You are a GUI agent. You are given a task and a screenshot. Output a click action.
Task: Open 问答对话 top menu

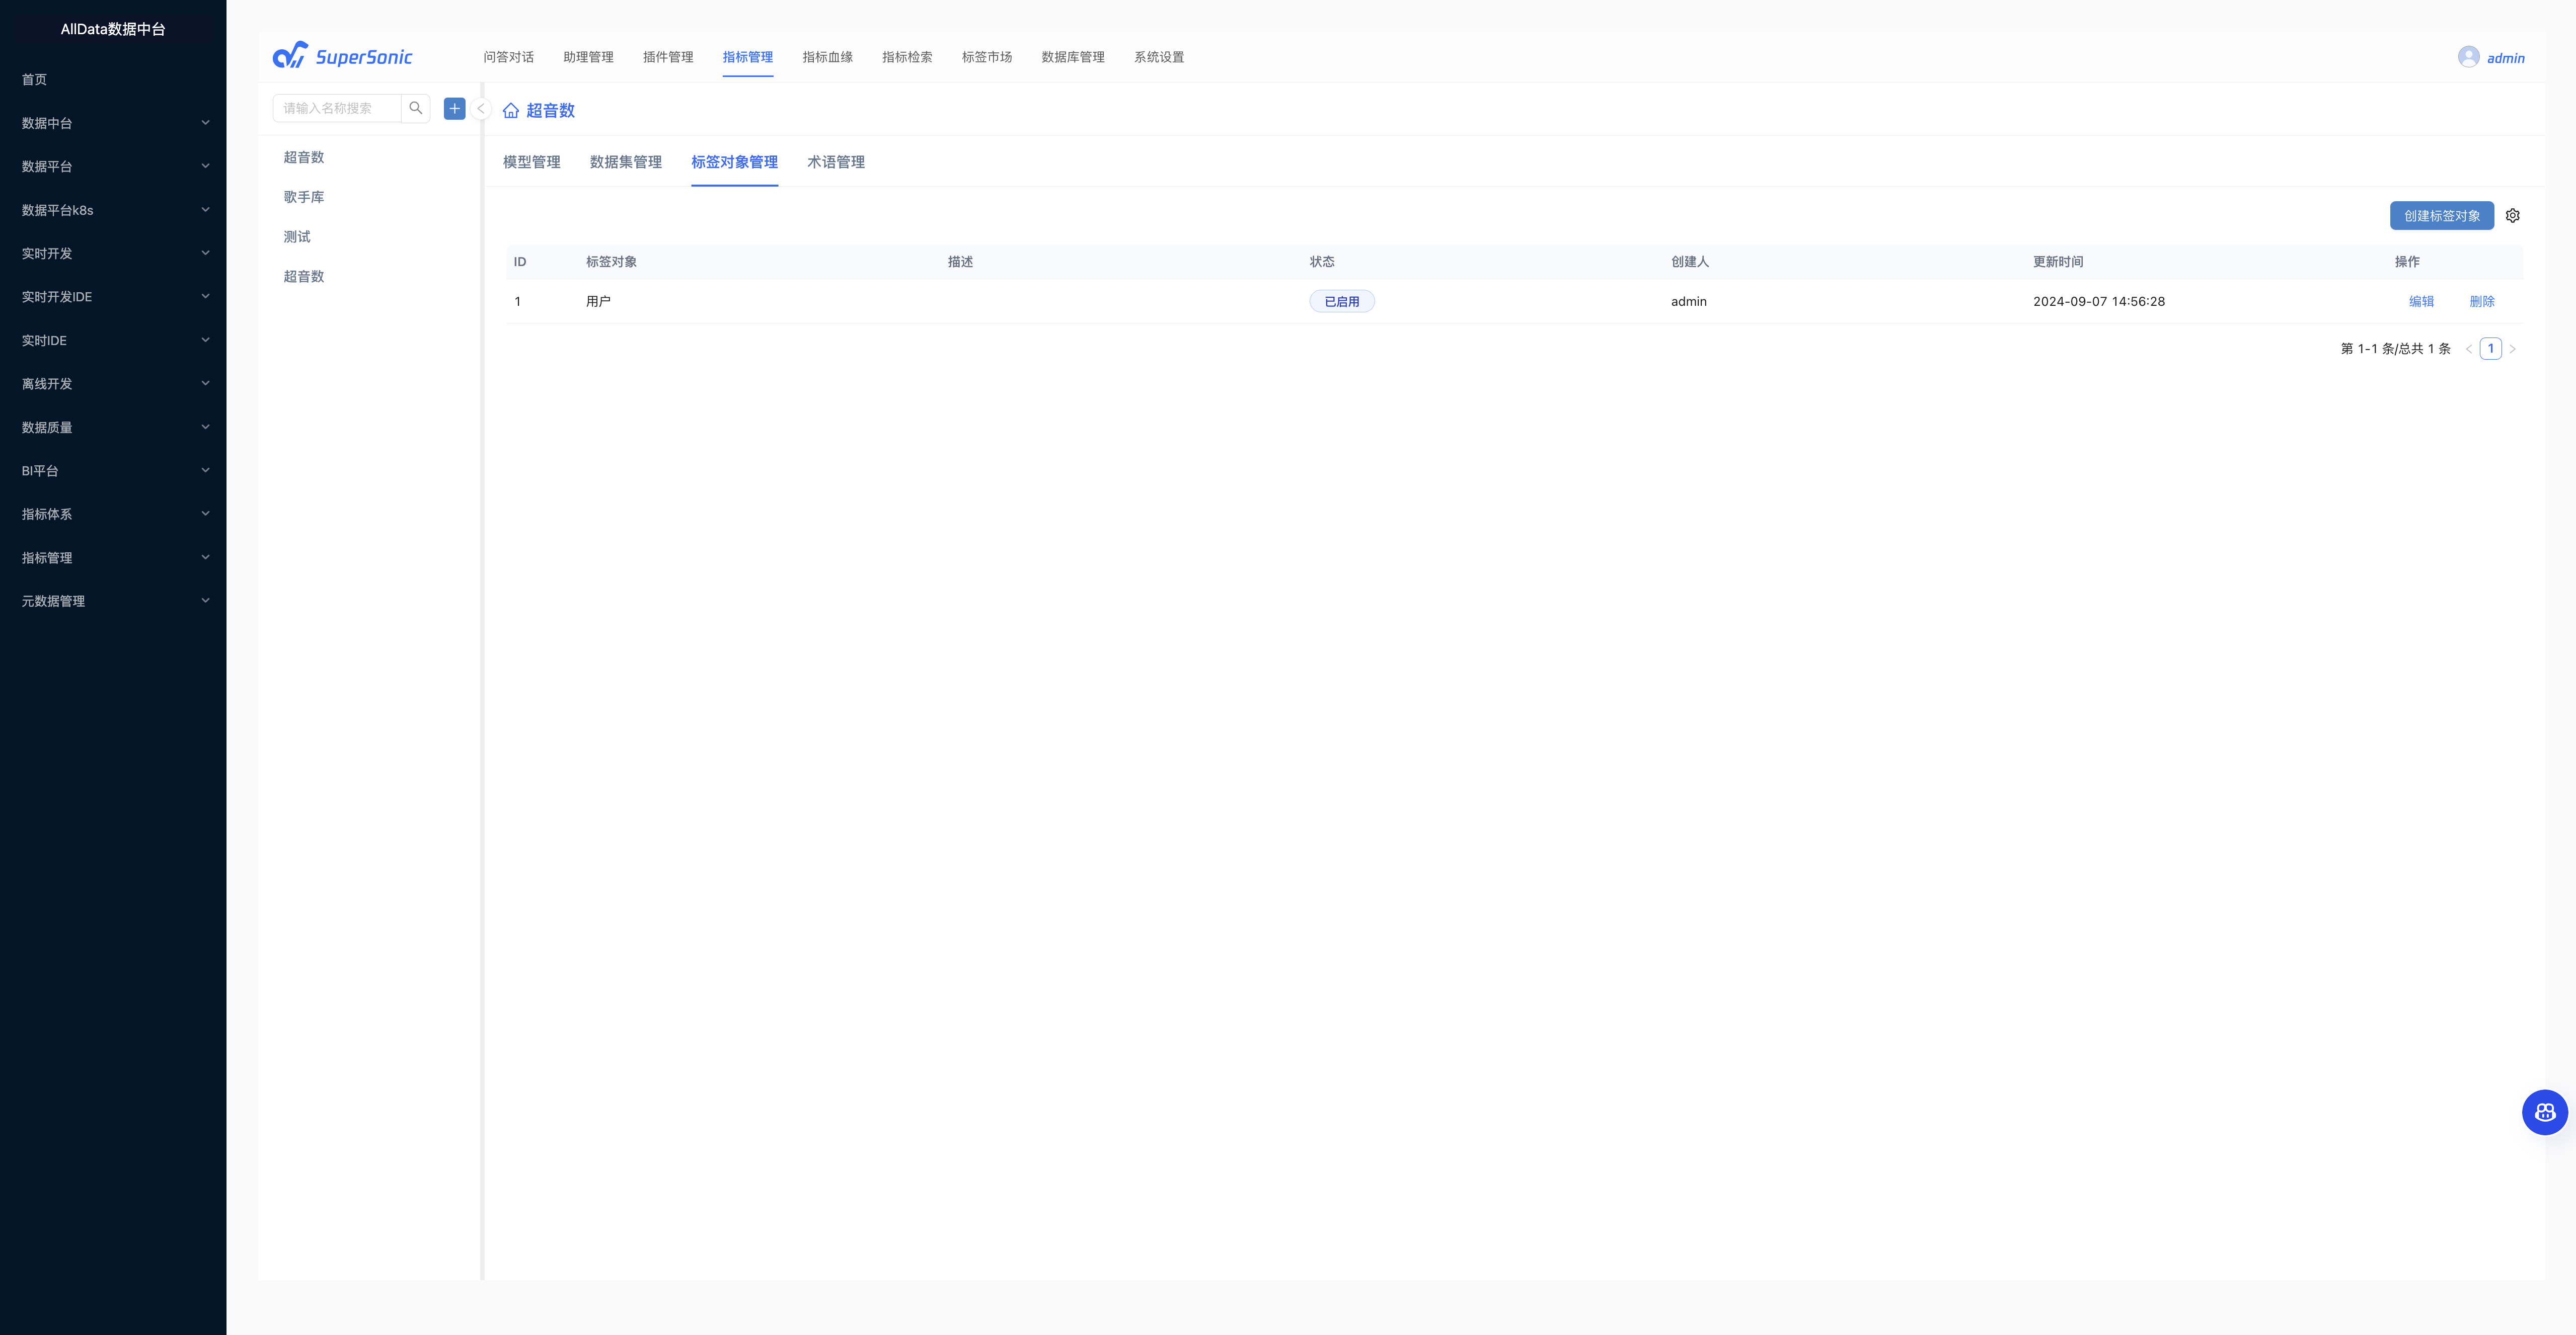click(x=509, y=57)
